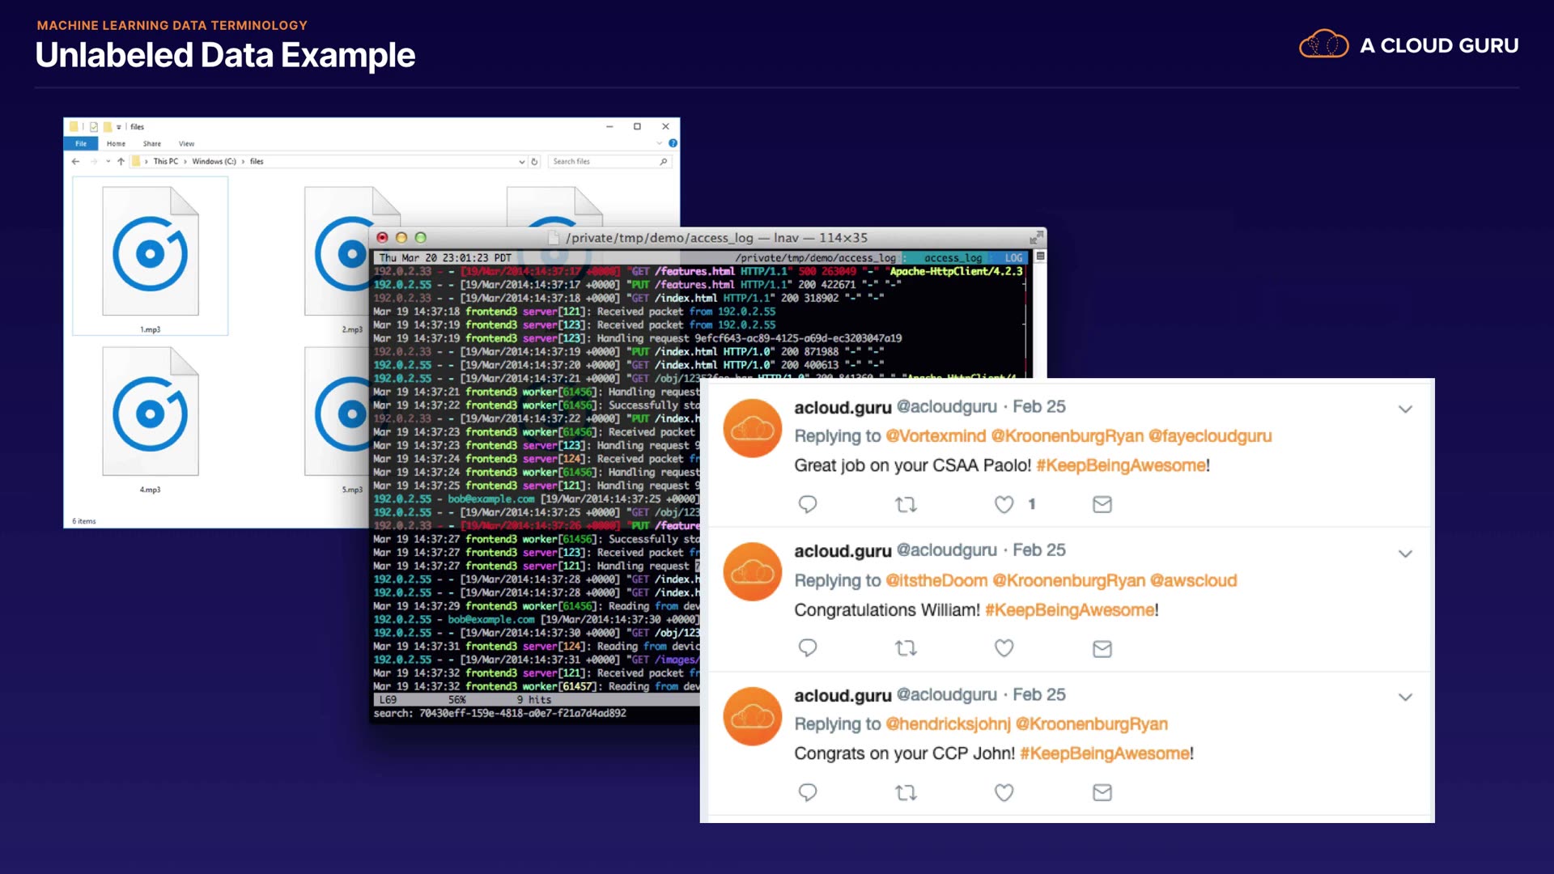Open the Home ribbon tab in File Explorer

[116, 143]
